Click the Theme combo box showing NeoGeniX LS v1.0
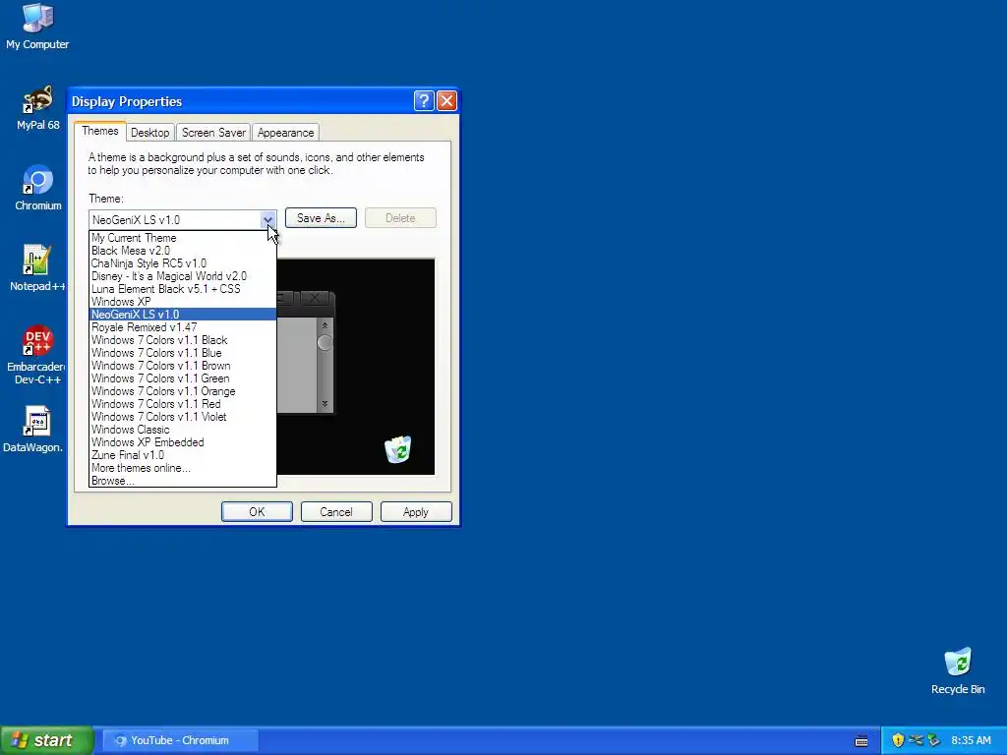This screenshot has width=1007, height=755. pos(182,219)
